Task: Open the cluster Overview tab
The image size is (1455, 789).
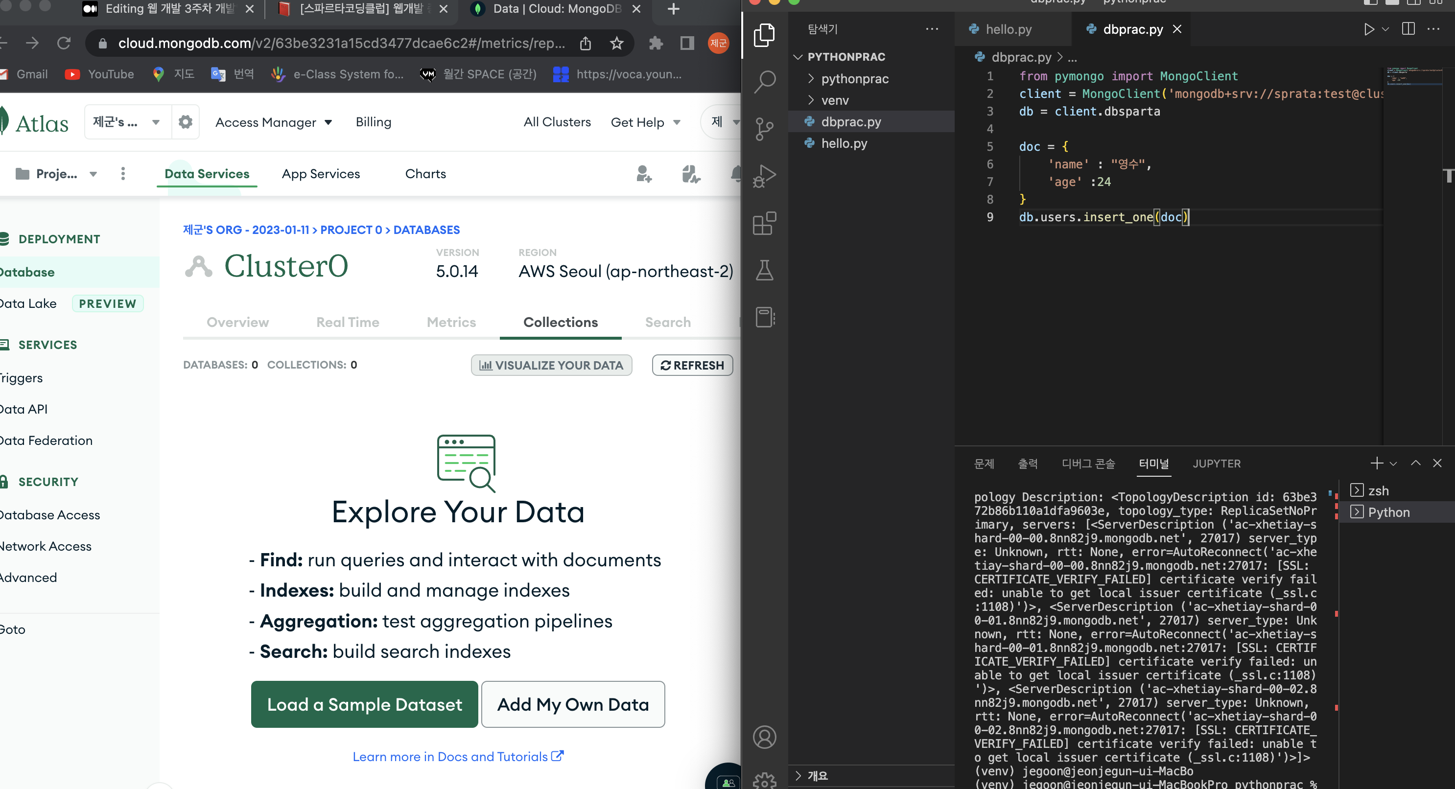Action: [x=238, y=322]
